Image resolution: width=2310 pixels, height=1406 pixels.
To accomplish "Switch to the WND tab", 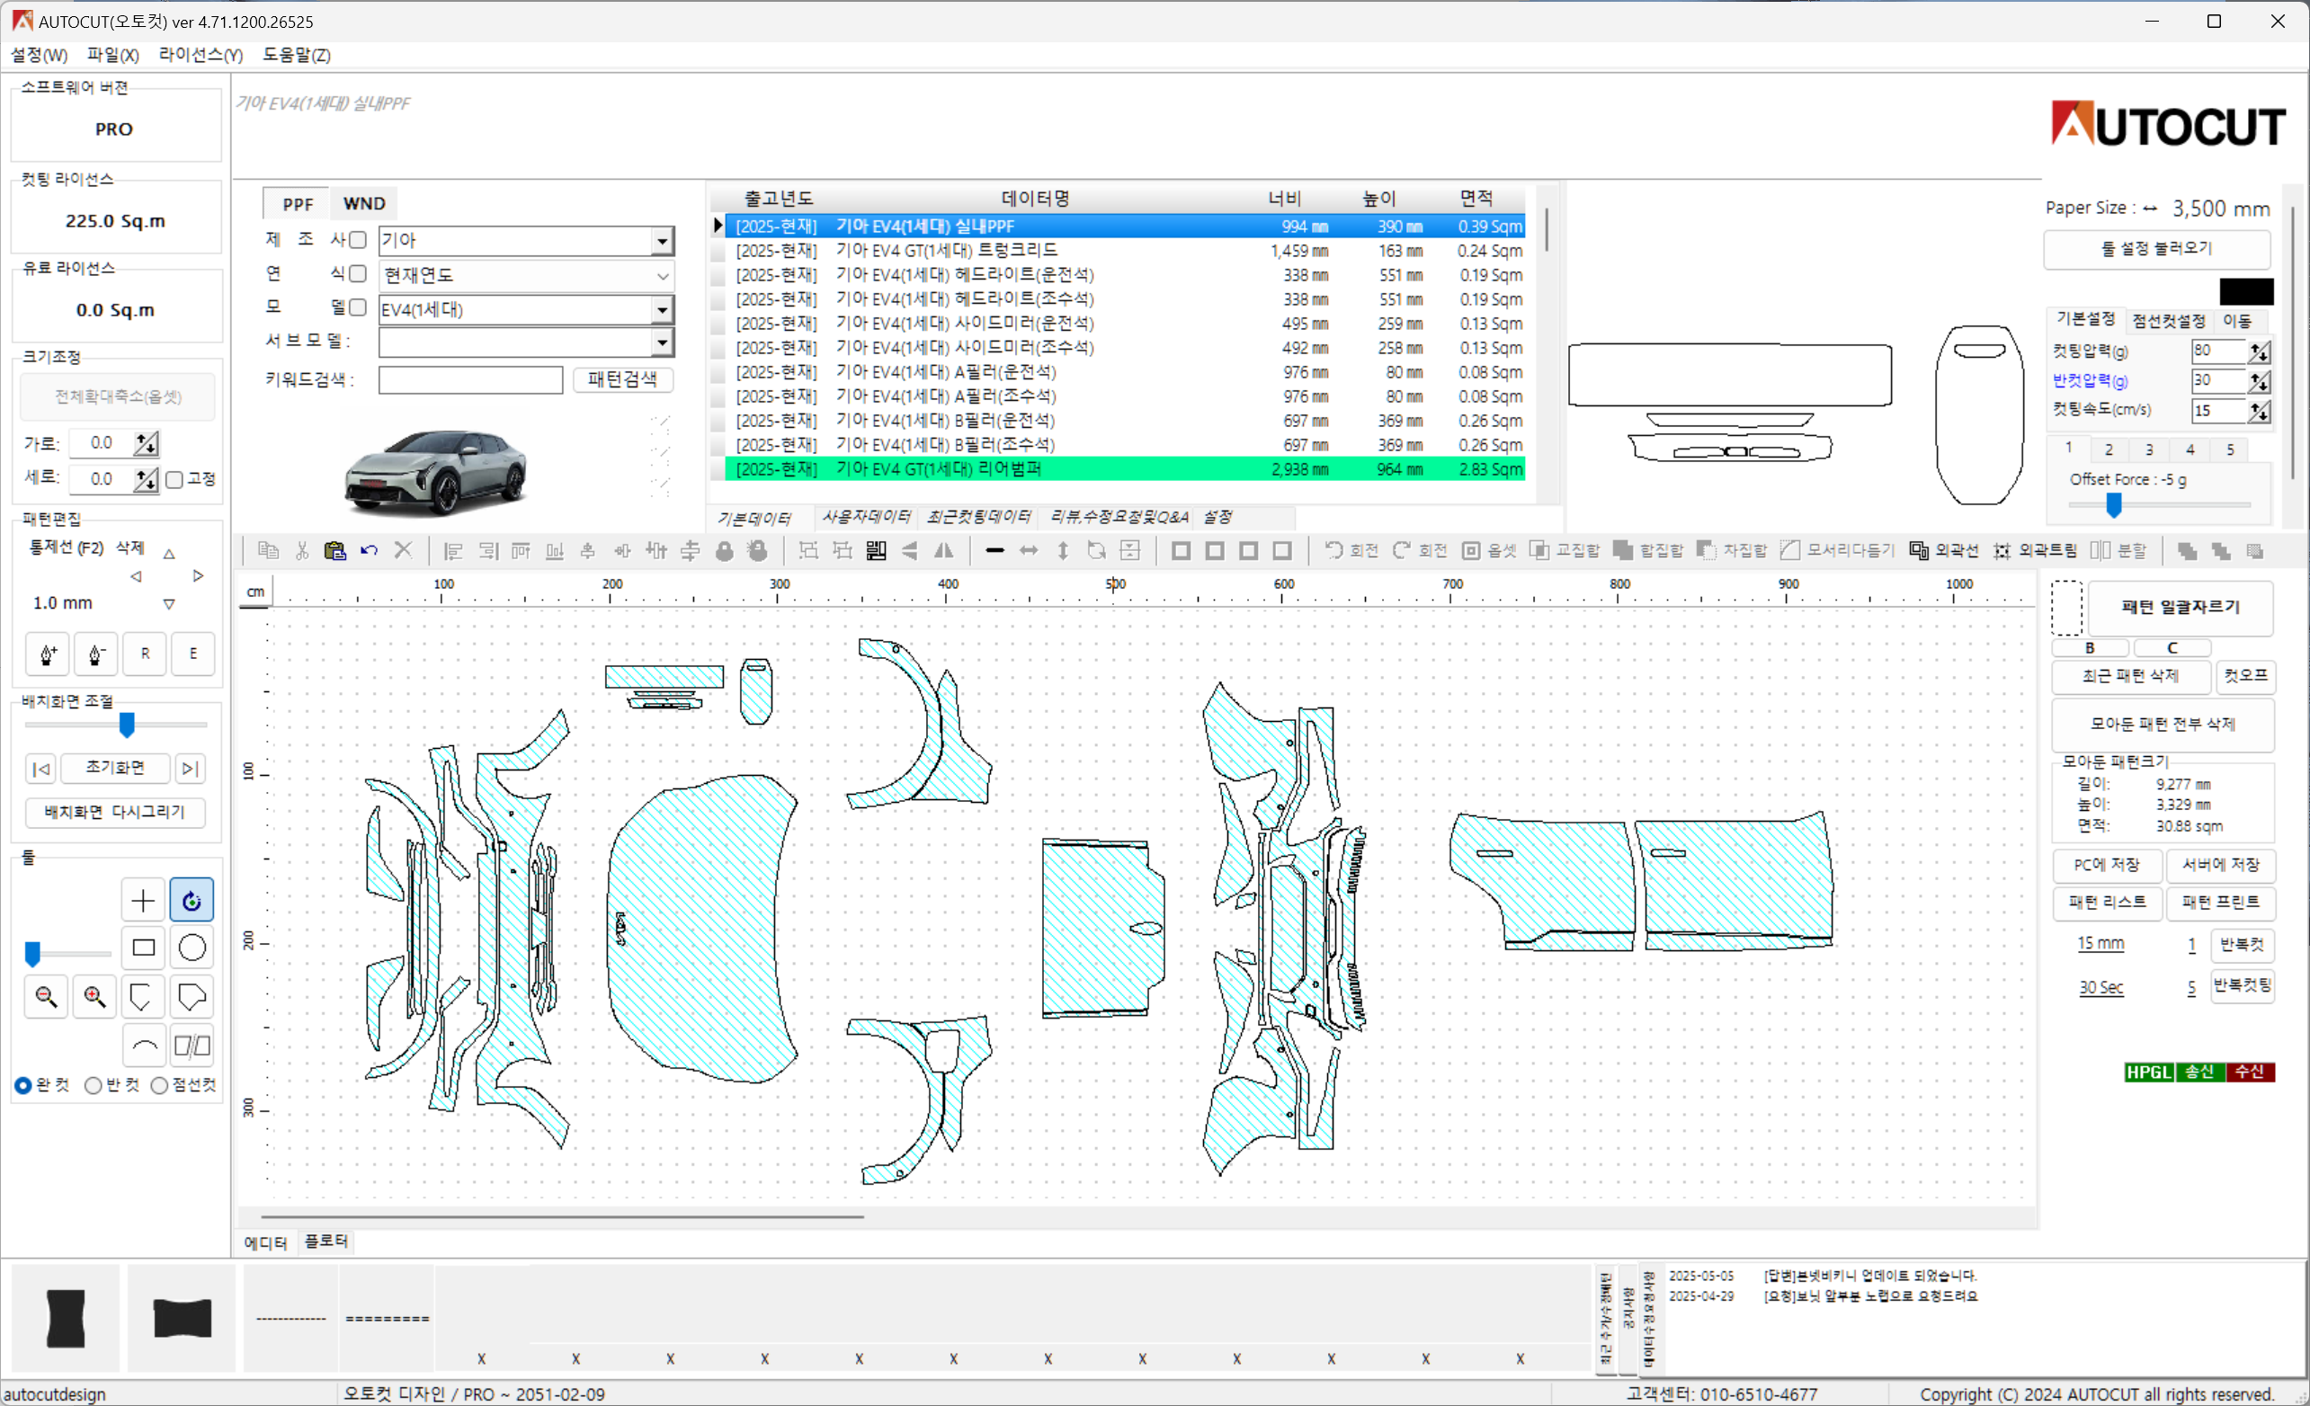I will coord(364,203).
